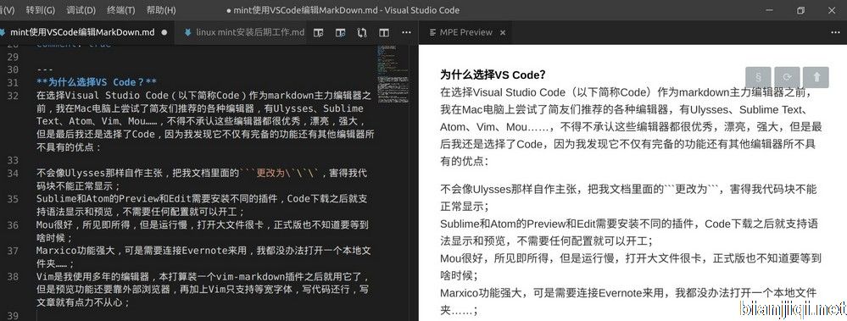Click the heading **为什么选择VS Code？** in editor

97,82
